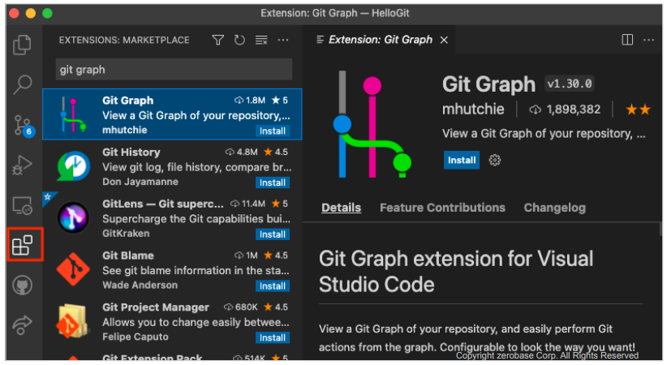Click the star rating on Git Graph page
The height and width of the screenshot is (365, 667).
(638, 109)
